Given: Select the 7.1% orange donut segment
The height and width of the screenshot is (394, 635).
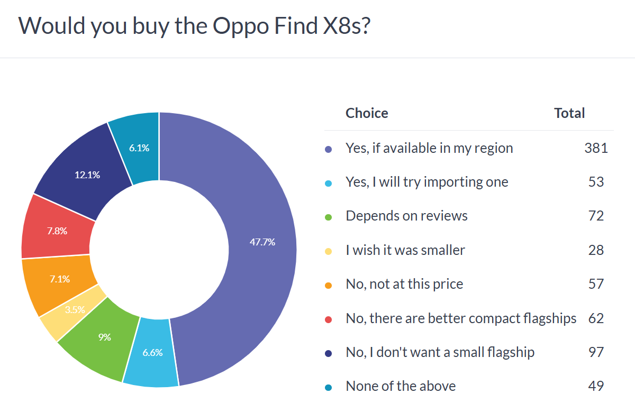Looking at the screenshot, I should coord(59,279).
